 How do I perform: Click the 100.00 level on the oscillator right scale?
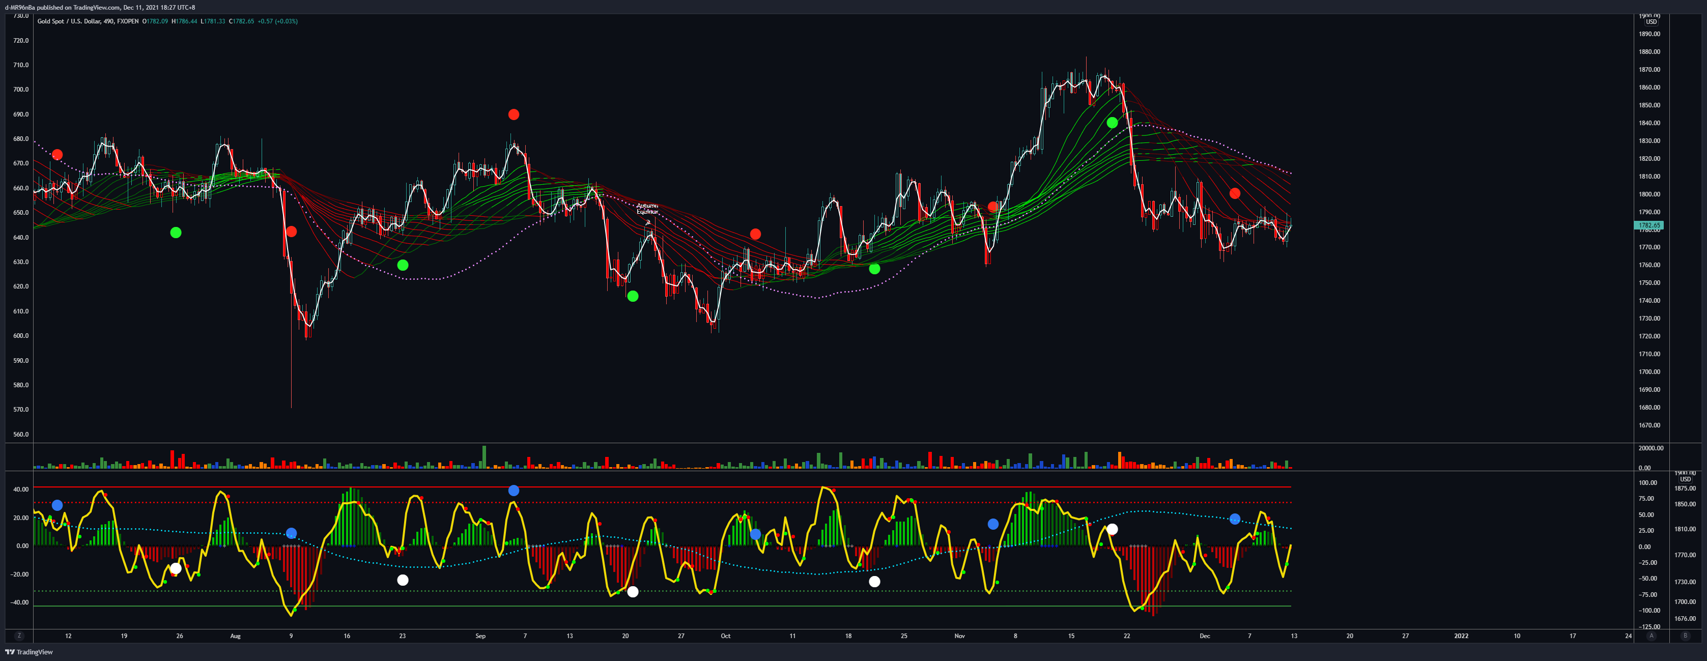(x=1647, y=483)
